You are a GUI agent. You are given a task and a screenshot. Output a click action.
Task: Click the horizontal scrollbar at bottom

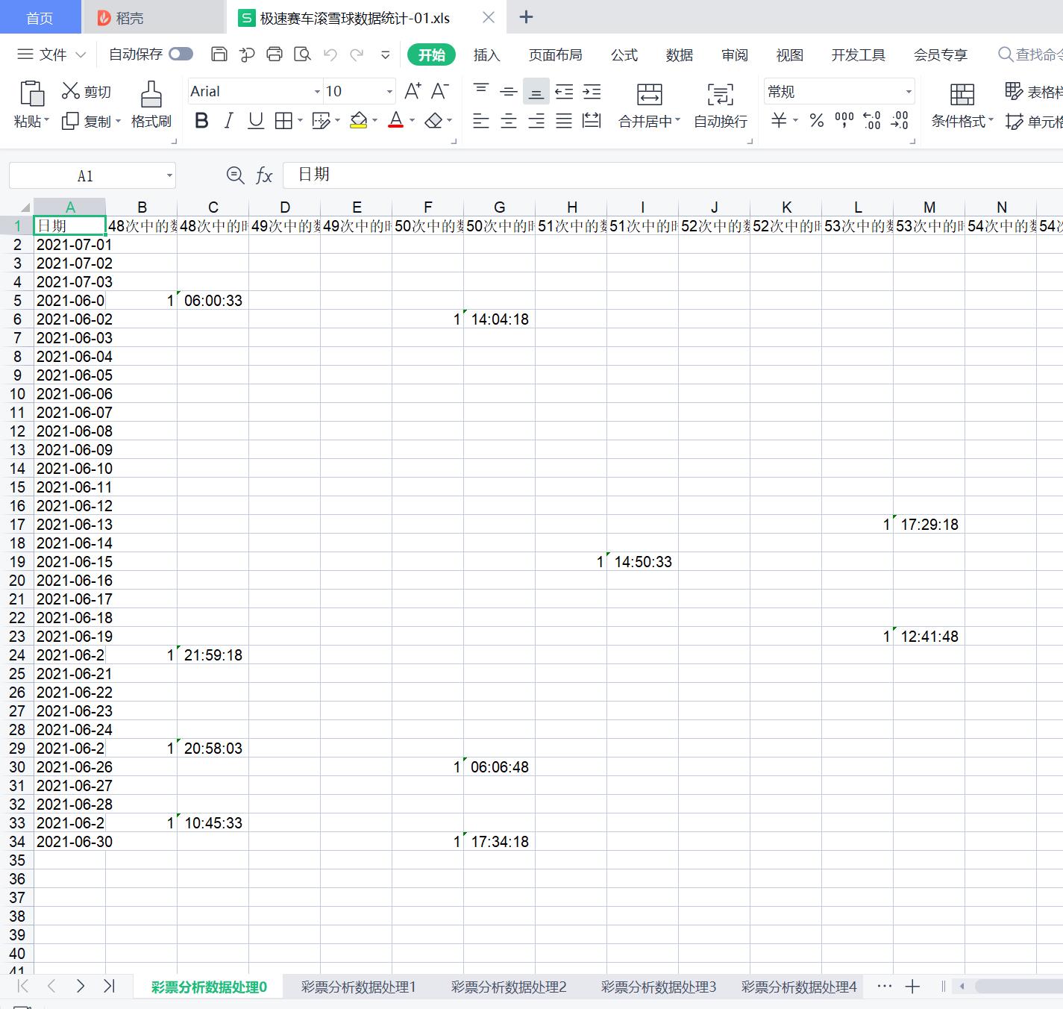pyautogui.click(x=1018, y=987)
